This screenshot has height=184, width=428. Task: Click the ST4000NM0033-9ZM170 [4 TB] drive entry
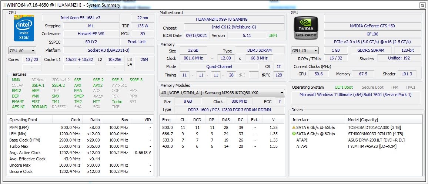(375, 134)
